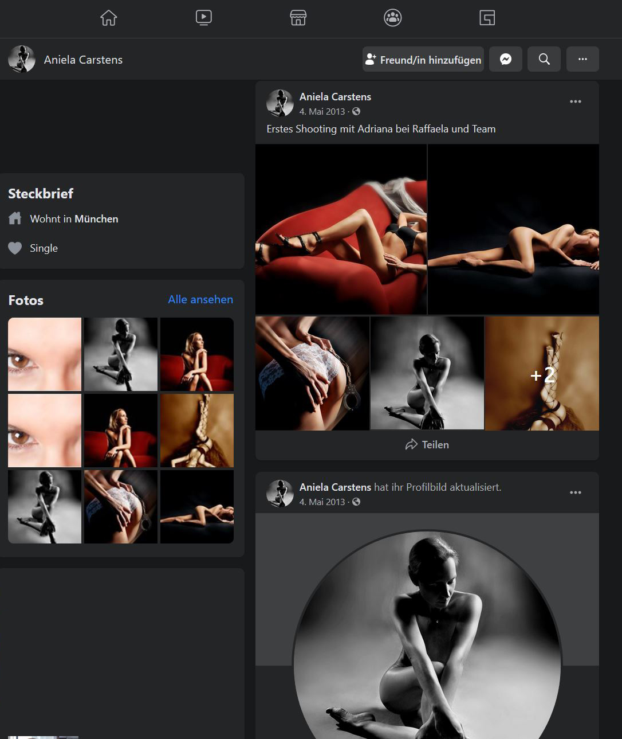Open the red sofa photo in post
This screenshot has width=622, height=739.
341,229
